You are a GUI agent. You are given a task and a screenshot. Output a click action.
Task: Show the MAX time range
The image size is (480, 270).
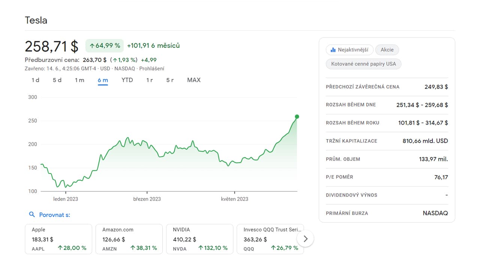pyautogui.click(x=194, y=80)
